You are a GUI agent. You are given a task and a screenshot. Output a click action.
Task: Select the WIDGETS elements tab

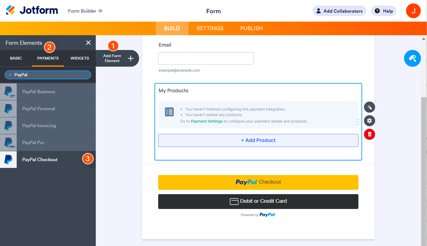tap(80, 58)
